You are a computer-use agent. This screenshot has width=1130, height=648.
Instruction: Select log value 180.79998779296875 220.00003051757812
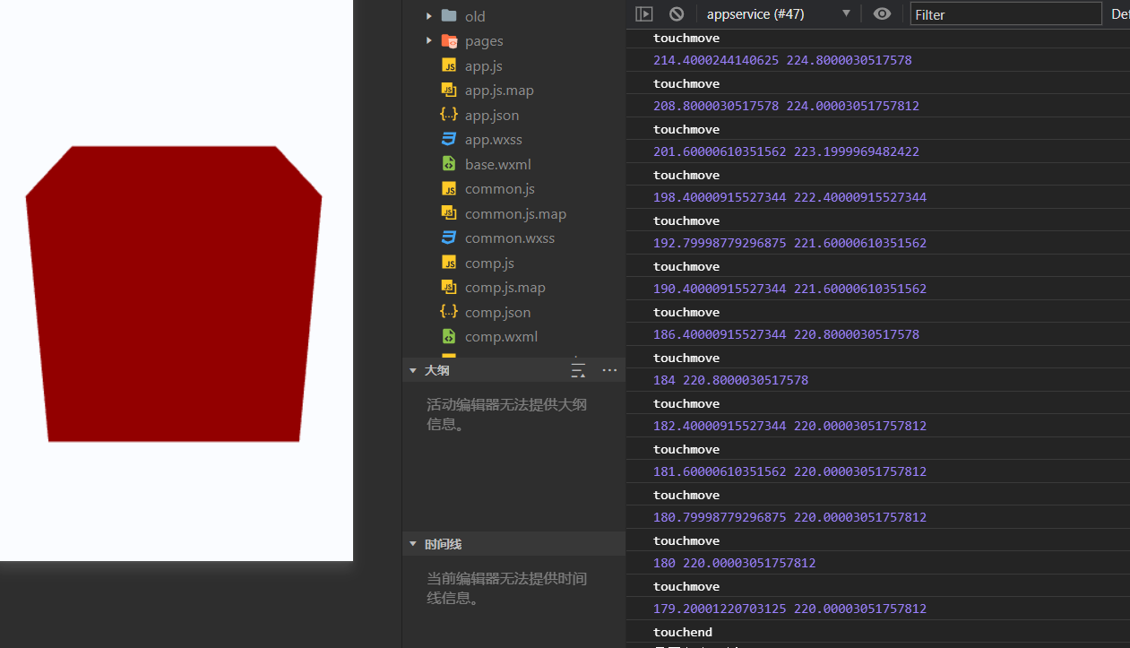[789, 517]
